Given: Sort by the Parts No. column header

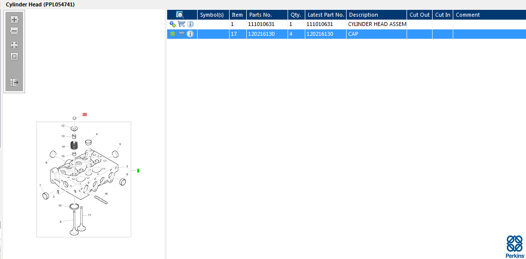Looking at the screenshot, I should pyautogui.click(x=267, y=15).
